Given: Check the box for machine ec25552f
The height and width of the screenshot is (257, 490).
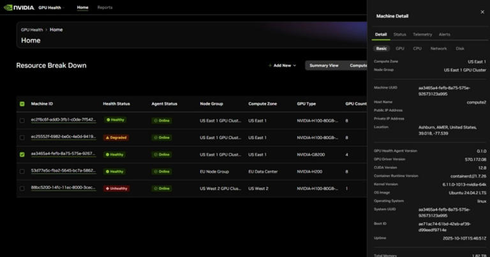Looking at the screenshot, I should (22, 137).
